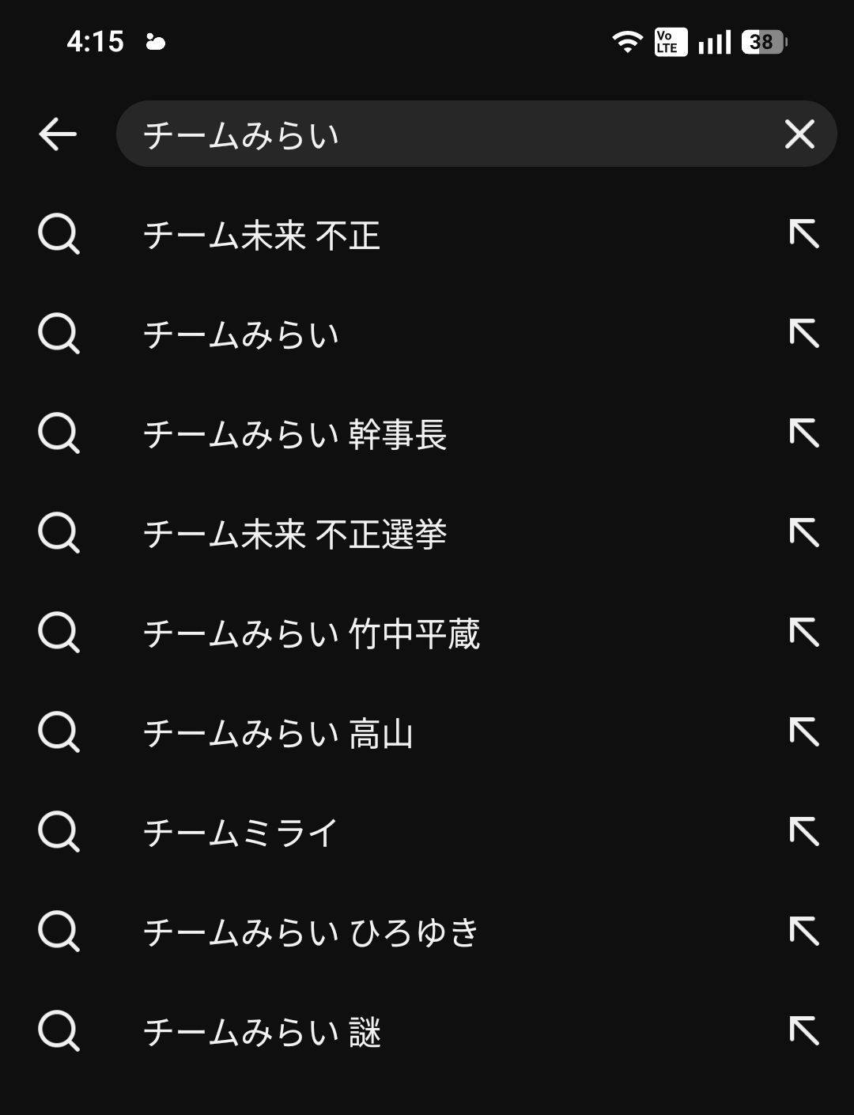
Task: Clear the search text with X icon
Action: point(799,134)
